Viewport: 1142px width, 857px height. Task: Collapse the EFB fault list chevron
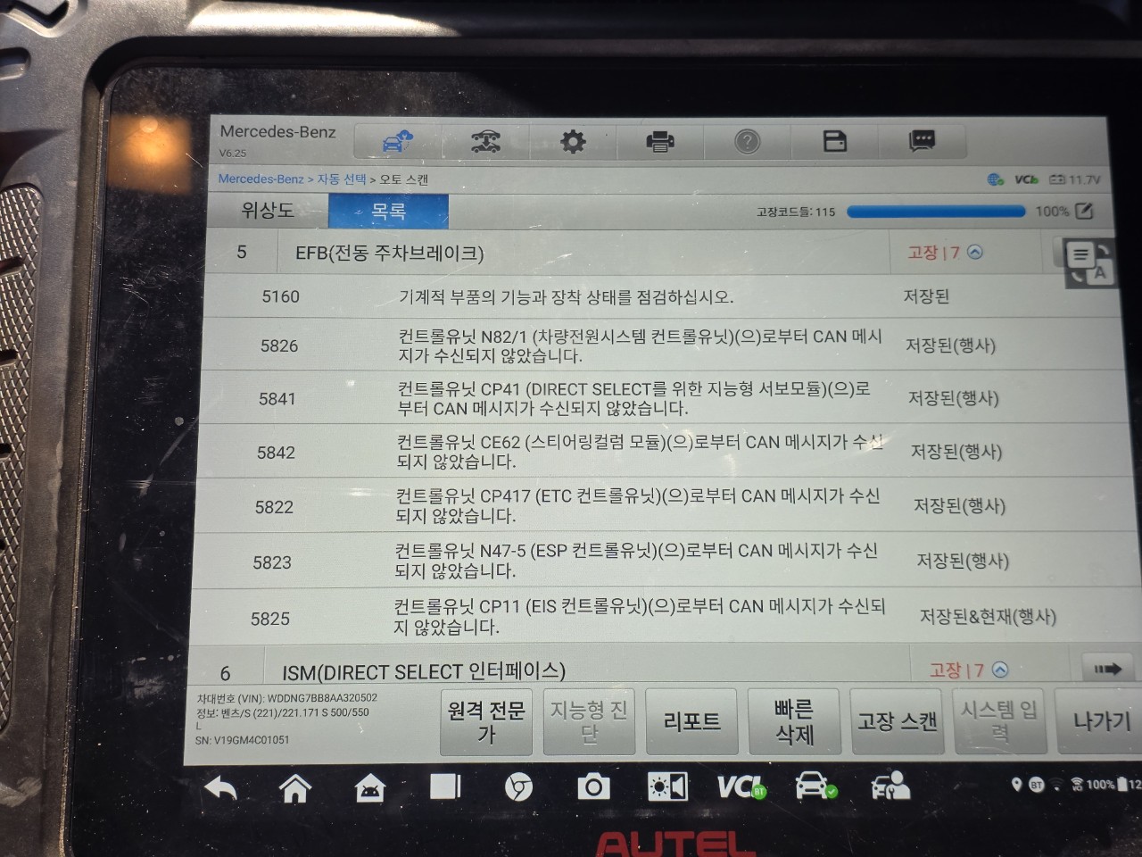click(x=975, y=253)
